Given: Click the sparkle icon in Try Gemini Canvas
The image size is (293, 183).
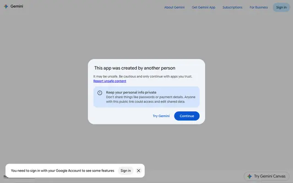Looking at the screenshot, I should [250, 176].
